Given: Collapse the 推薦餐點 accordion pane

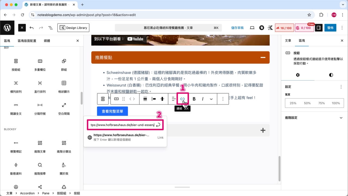Looking at the screenshot, I should click(263, 57).
